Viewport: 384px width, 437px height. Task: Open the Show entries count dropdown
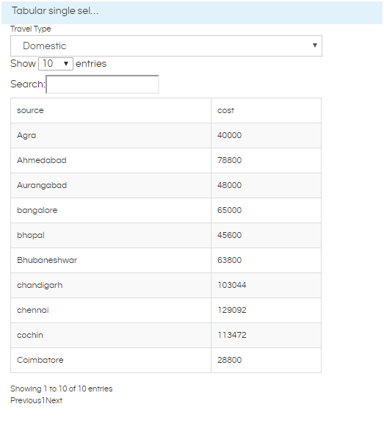coord(56,64)
